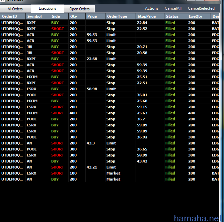Select stop price 36.65 for POOL
The height and width of the screenshot is (222, 224).
150,149
